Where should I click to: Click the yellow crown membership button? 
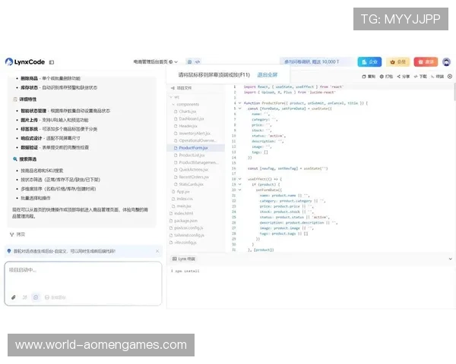[x=397, y=62]
